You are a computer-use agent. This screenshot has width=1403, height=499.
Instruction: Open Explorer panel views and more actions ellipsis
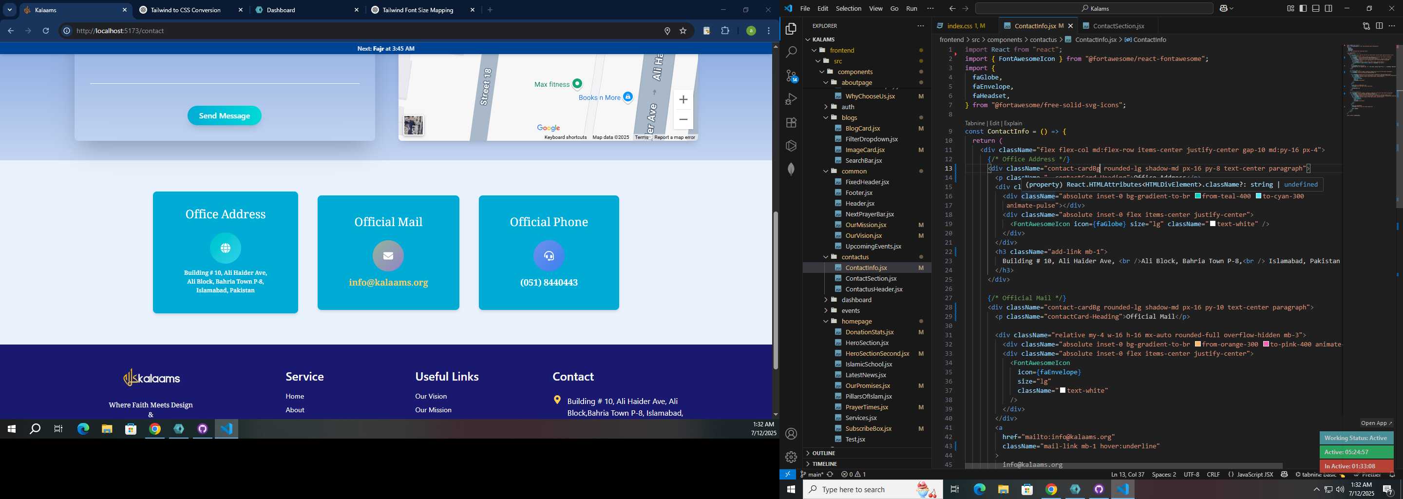pyautogui.click(x=920, y=26)
